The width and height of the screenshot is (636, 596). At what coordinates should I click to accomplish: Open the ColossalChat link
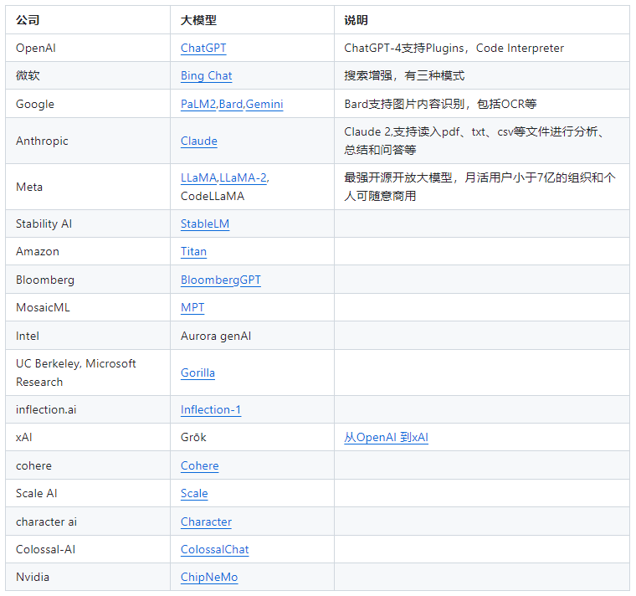(x=214, y=549)
